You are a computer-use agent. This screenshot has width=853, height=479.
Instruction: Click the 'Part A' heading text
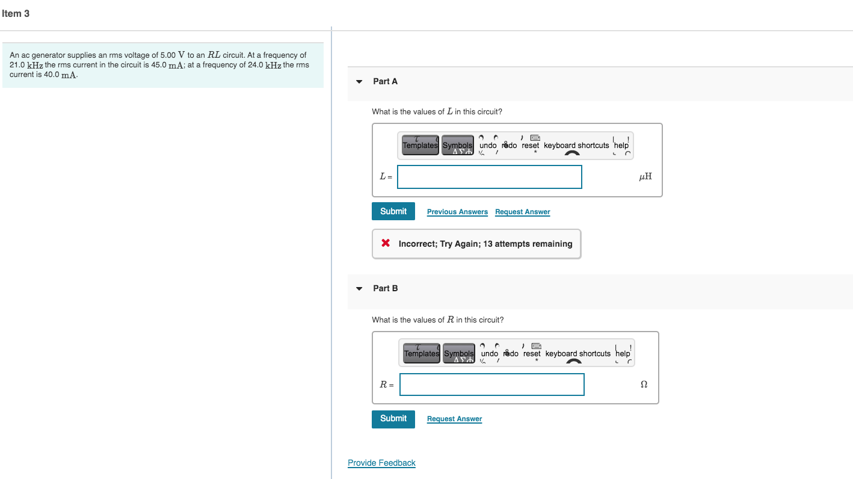[385, 81]
